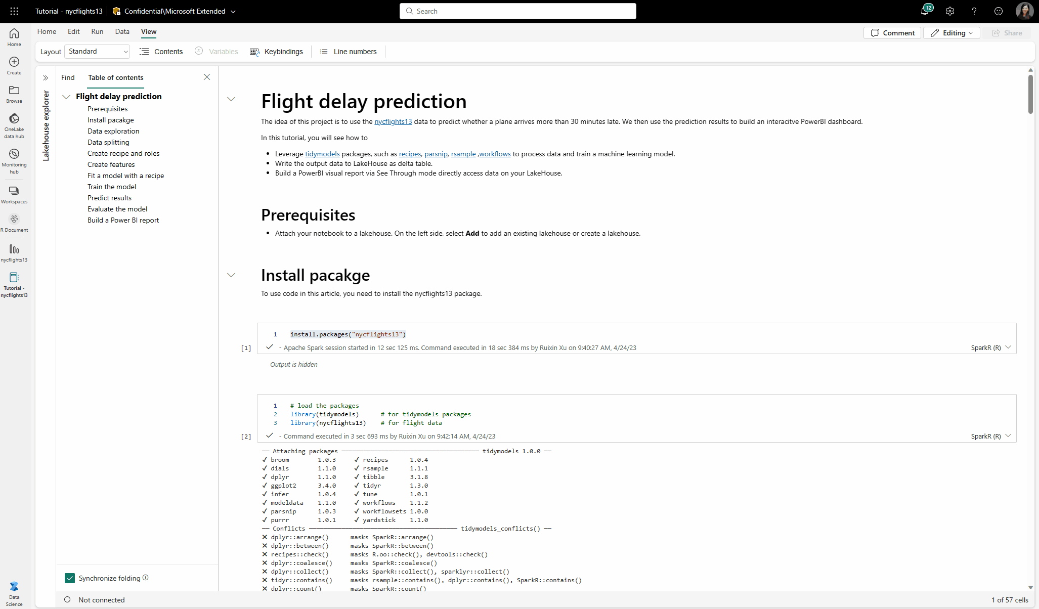Image resolution: width=1039 pixels, height=609 pixels.
Task: Expand the Flight delay prediction tree item
Action: tap(67, 96)
